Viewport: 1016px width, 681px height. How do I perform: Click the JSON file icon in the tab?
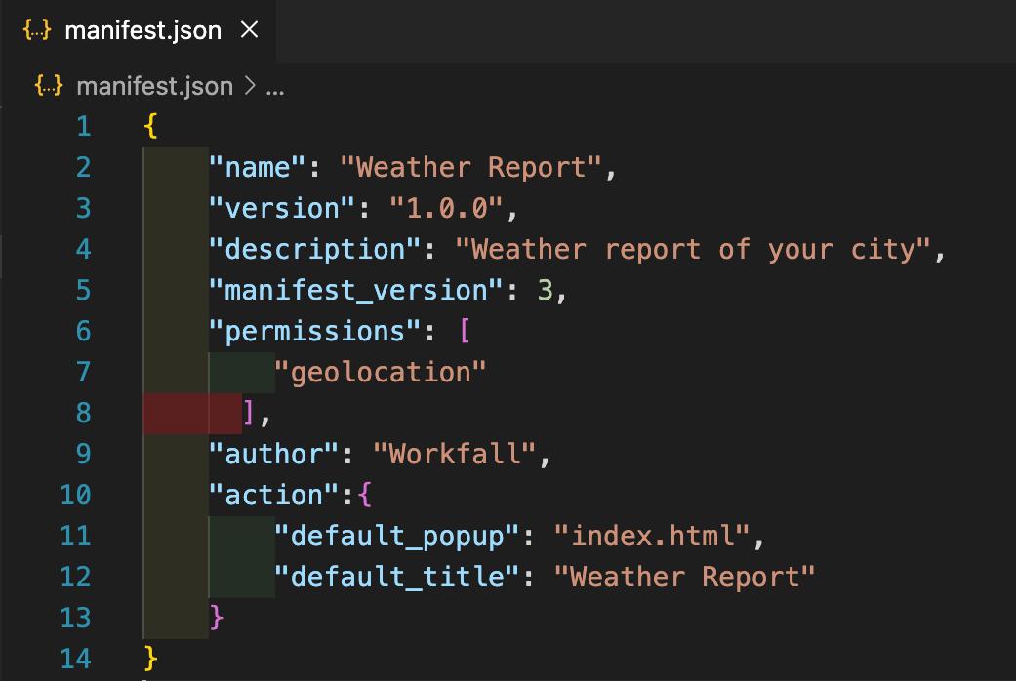click(37, 30)
